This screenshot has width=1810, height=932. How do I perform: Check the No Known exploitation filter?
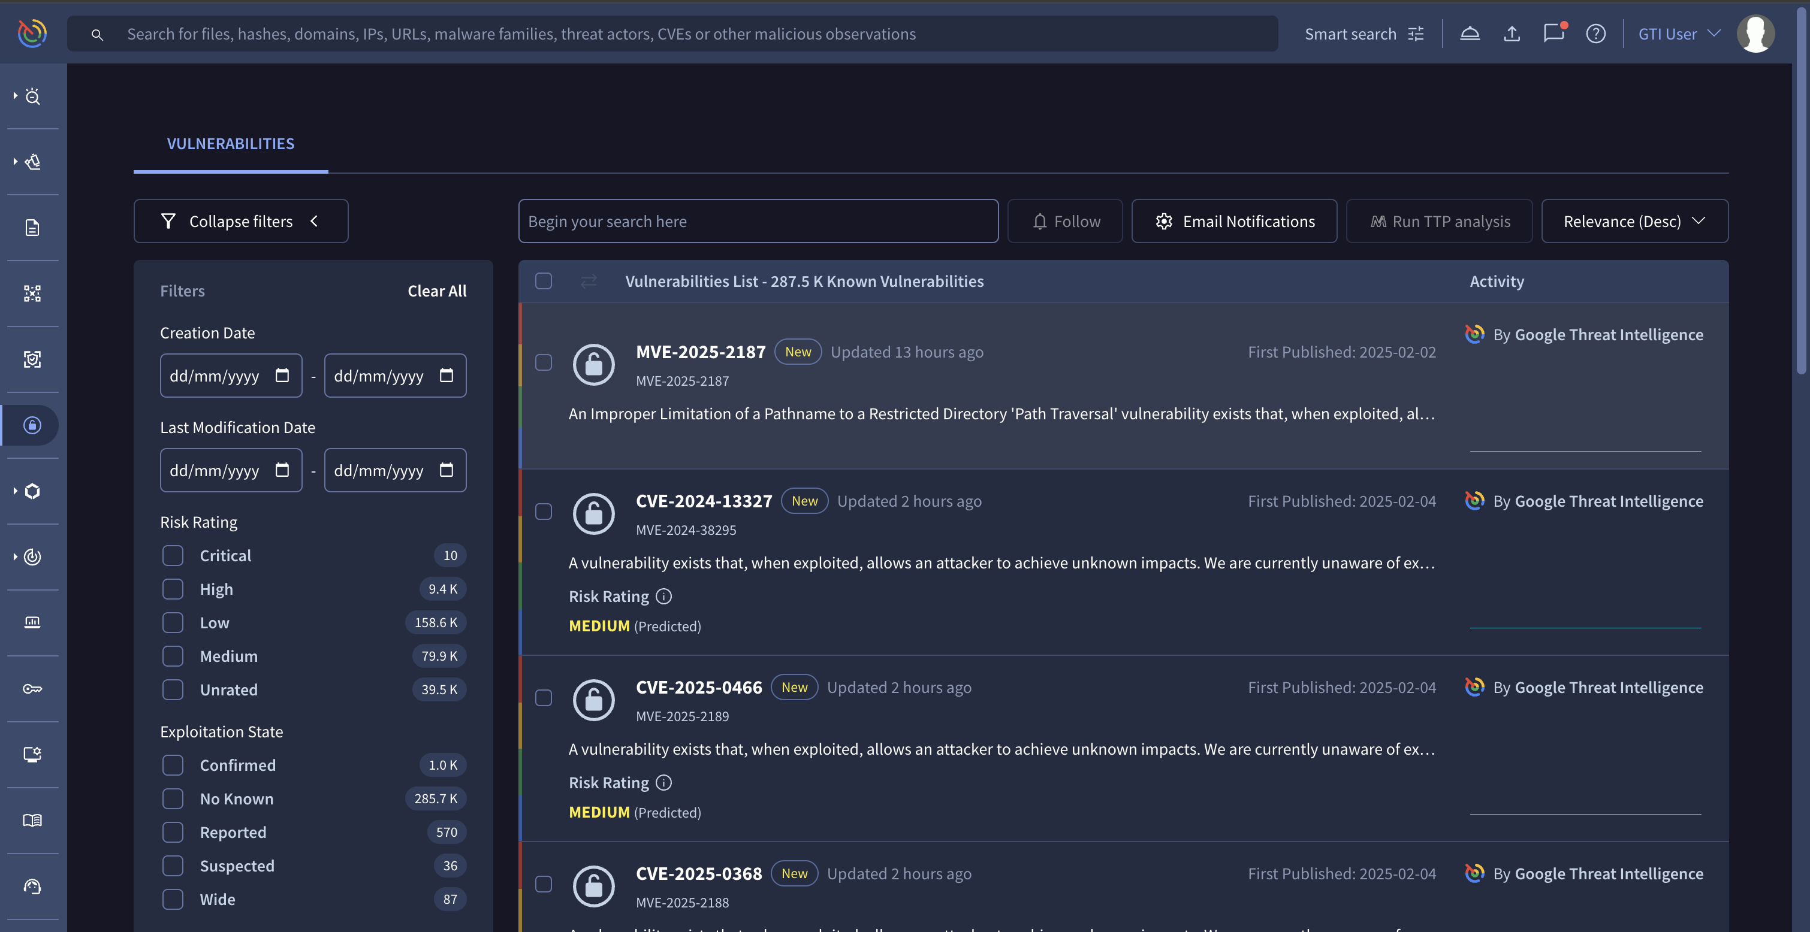pyautogui.click(x=173, y=798)
